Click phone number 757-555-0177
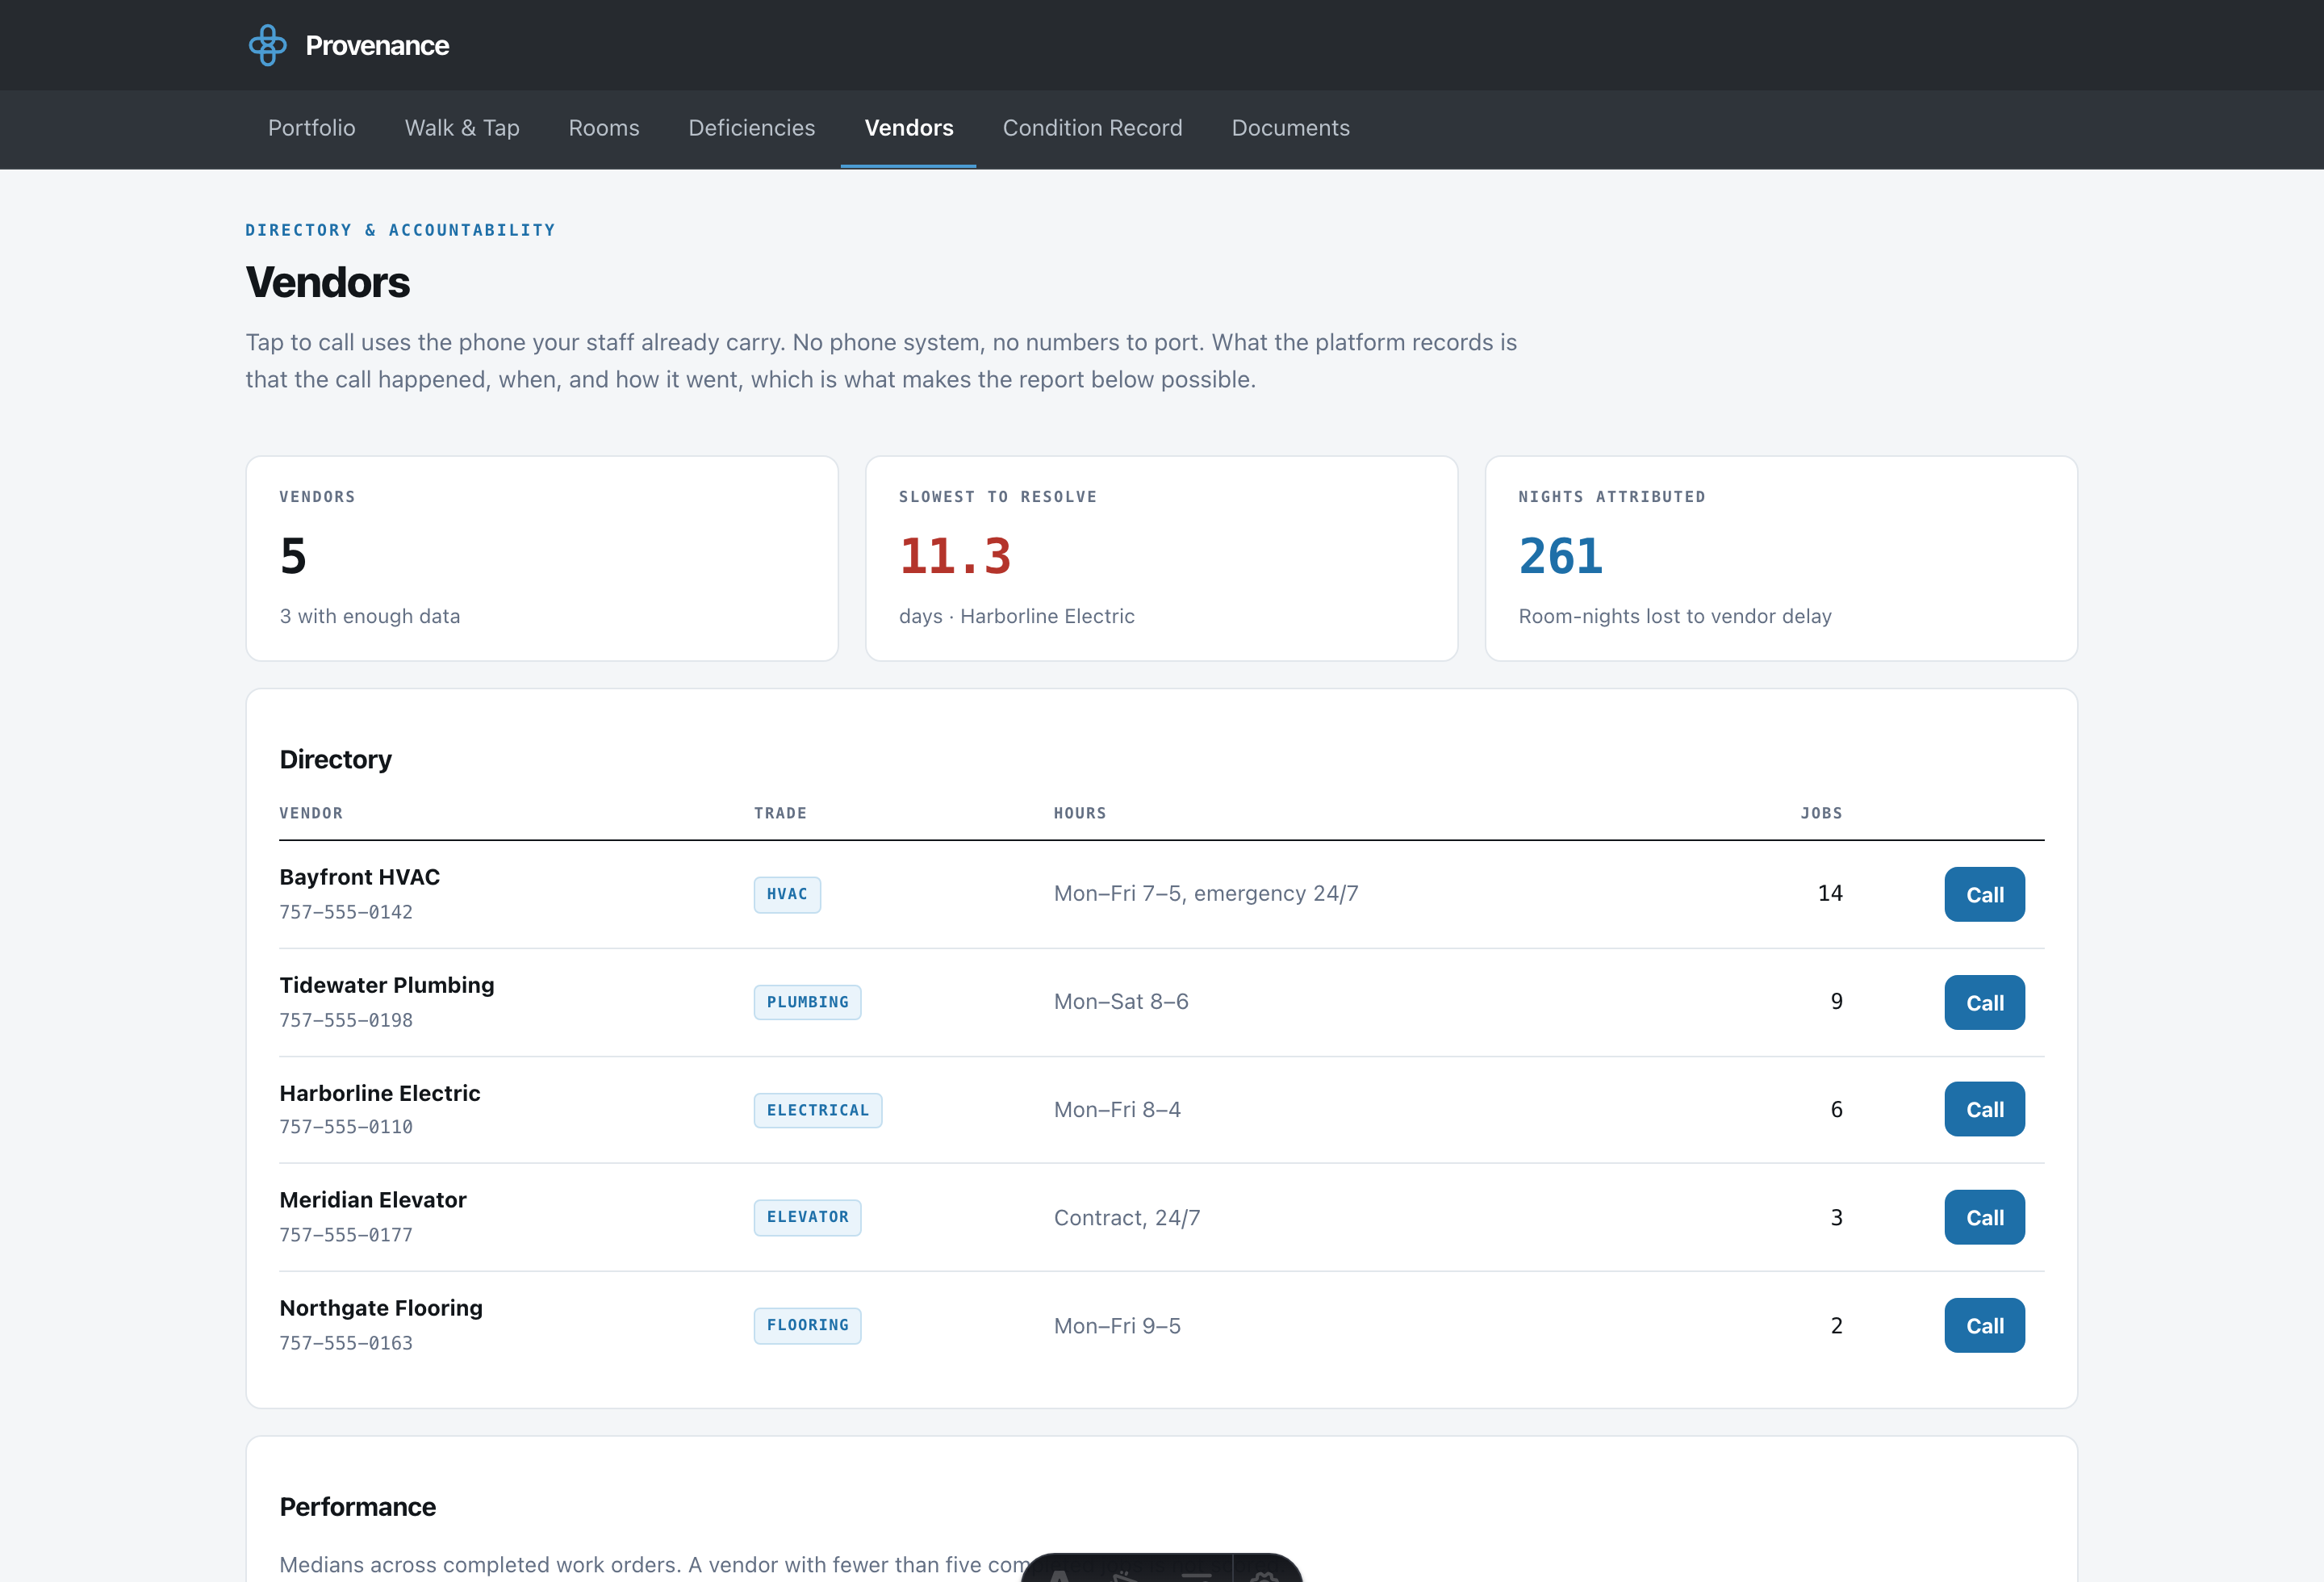This screenshot has height=1582, width=2324. [x=346, y=1235]
